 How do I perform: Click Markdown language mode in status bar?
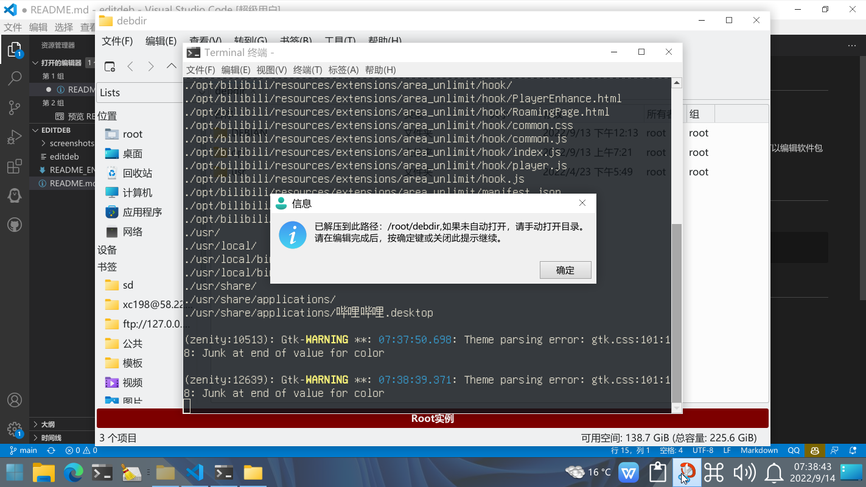pos(759,450)
